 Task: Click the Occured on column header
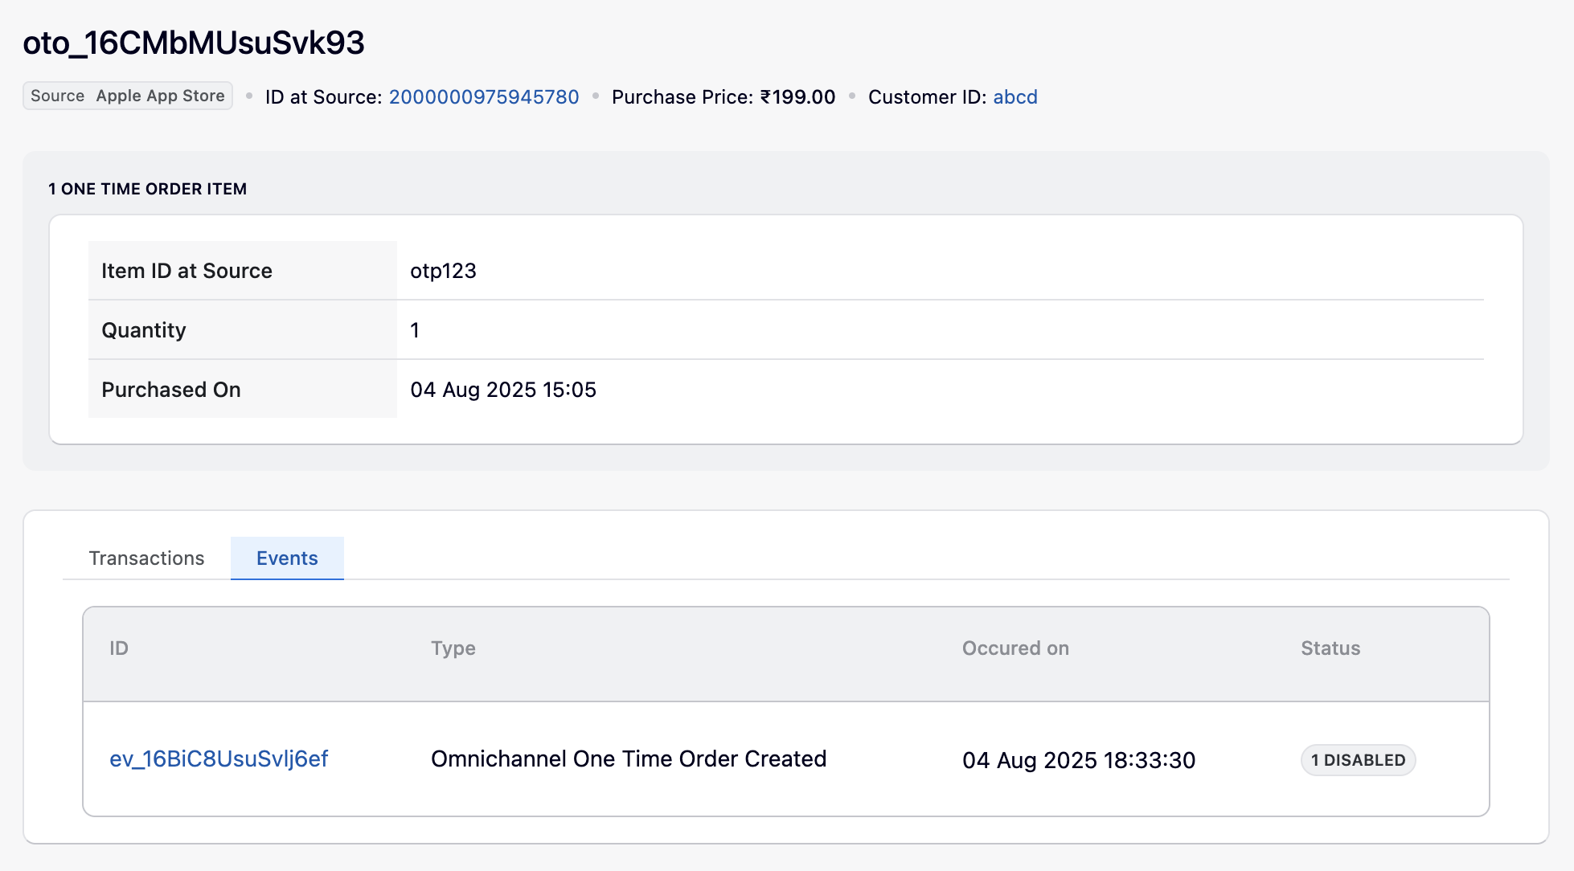coord(1014,648)
